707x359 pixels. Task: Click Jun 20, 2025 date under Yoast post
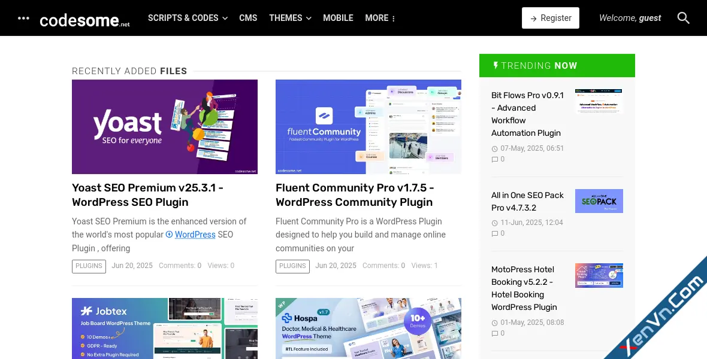[132, 266]
